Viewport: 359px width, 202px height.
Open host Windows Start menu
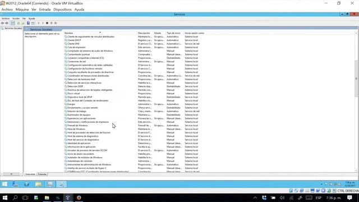pyautogui.click(x=5, y=198)
